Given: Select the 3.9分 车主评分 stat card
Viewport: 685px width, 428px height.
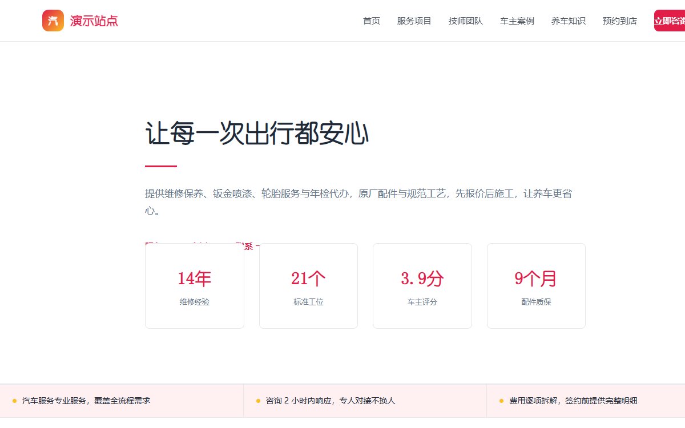Looking at the screenshot, I should pos(422,286).
